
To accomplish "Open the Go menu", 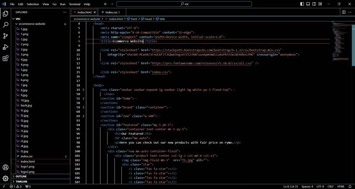I will (54, 4).
